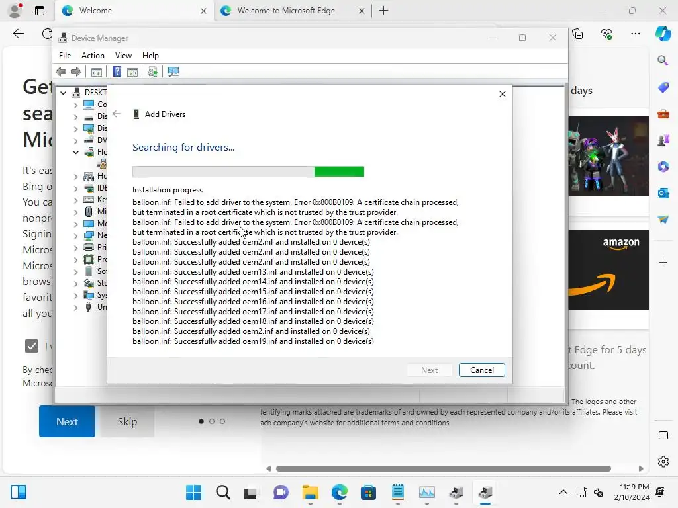Image resolution: width=678 pixels, height=508 pixels.
Task: Open Edge Settings and more ellipsis menu
Action: [x=635, y=34]
